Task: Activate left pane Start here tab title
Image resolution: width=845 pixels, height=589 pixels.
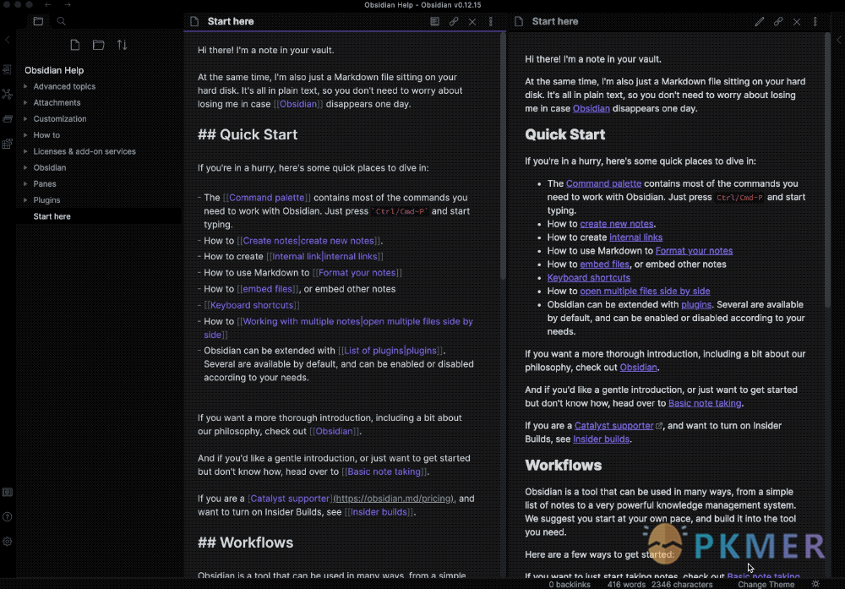Action: (x=231, y=22)
